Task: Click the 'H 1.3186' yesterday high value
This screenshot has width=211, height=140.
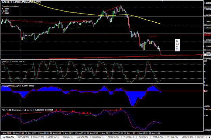Action: 5,9
